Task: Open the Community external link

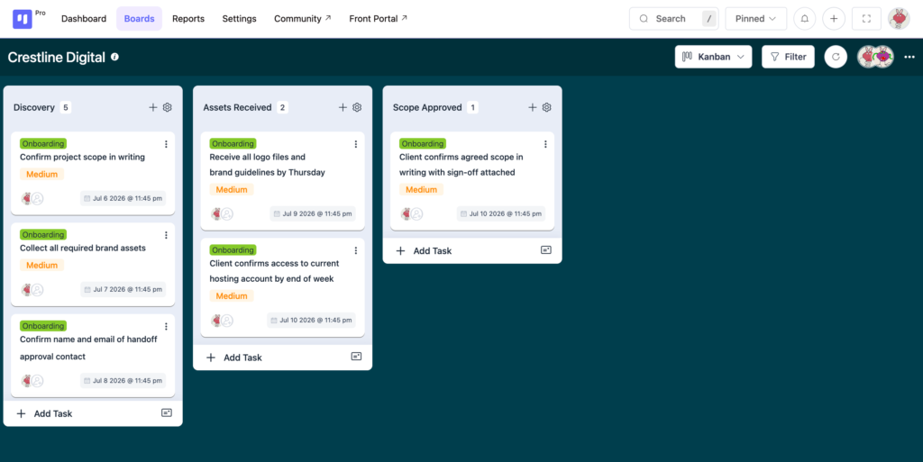Action: [x=303, y=19]
